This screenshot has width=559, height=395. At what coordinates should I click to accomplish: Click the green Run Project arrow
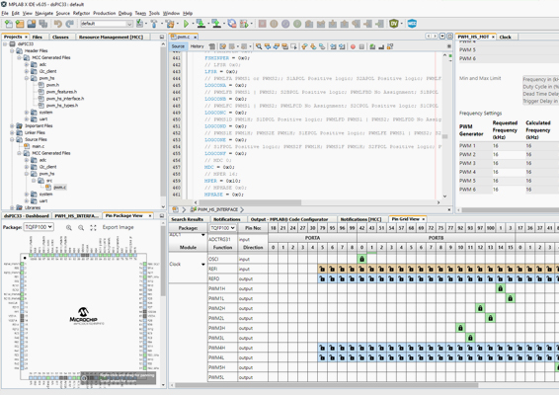point(186,24)
